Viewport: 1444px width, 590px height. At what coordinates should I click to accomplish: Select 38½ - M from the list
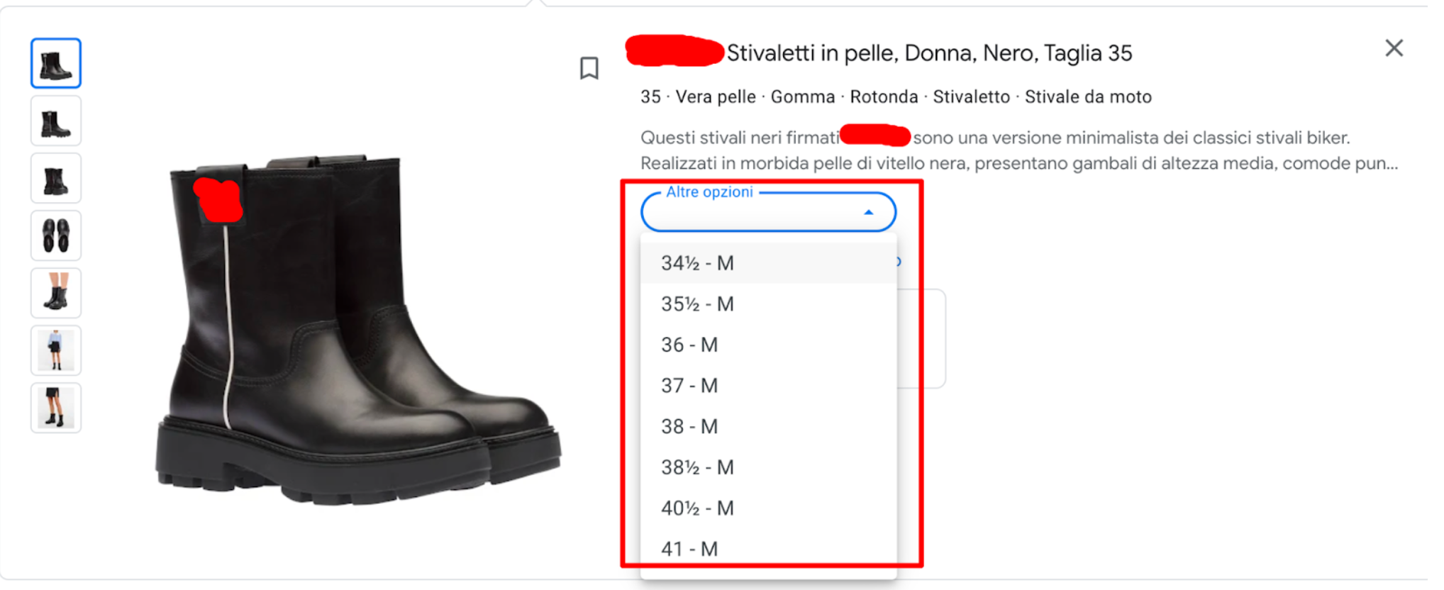698,467
